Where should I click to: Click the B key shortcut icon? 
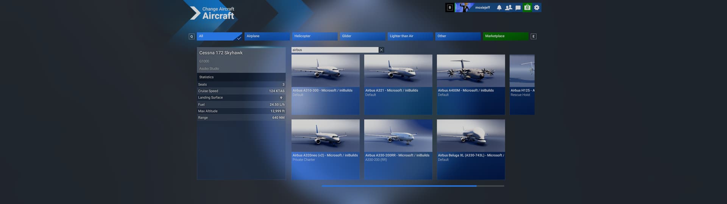tap(450, 8)
